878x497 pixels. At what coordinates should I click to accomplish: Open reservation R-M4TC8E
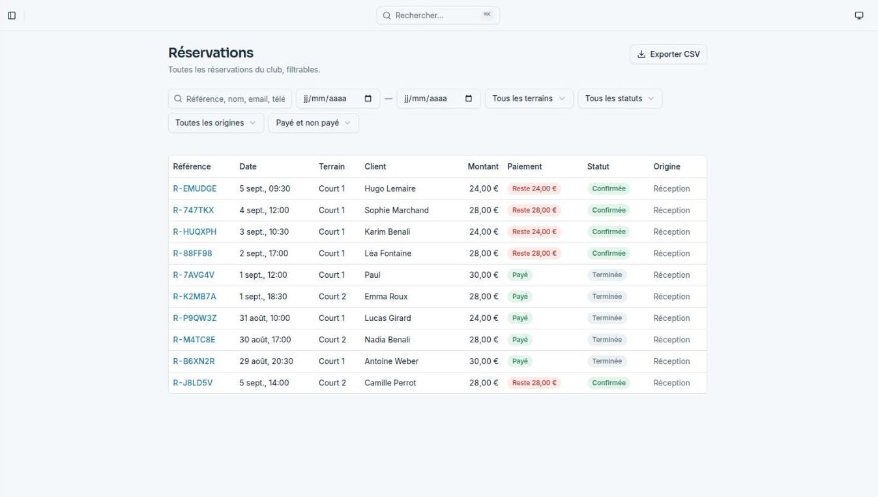[x=194, y=339]
